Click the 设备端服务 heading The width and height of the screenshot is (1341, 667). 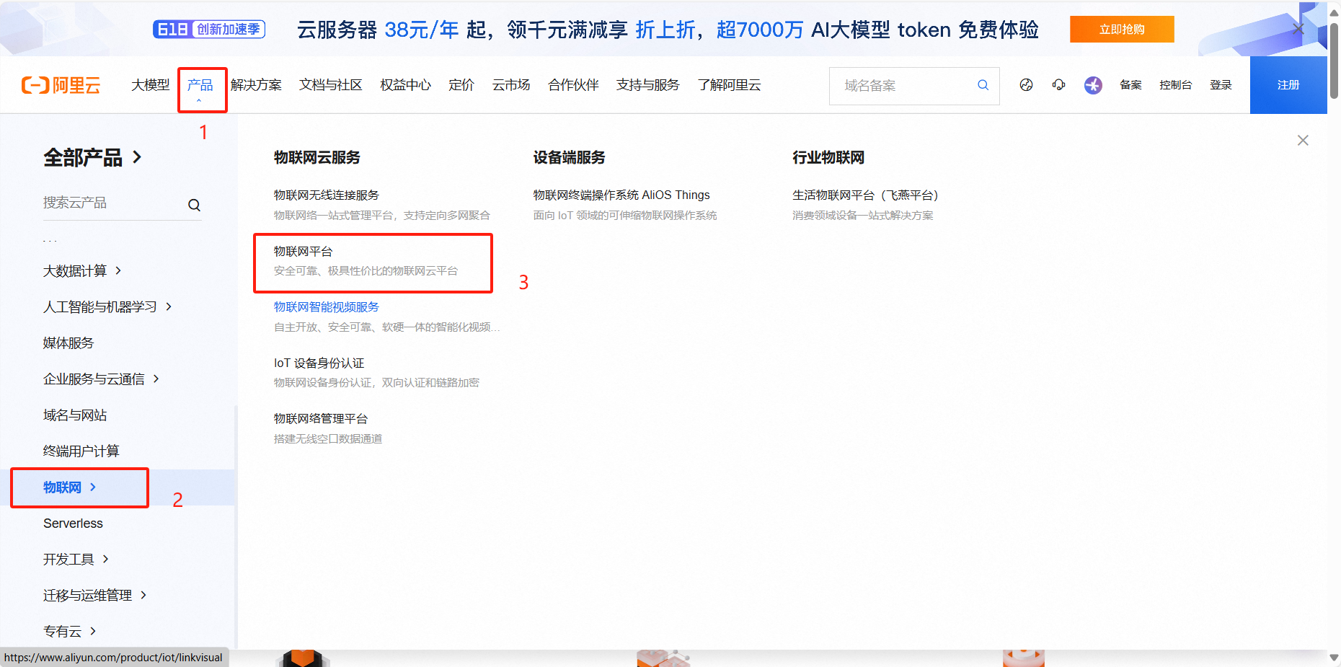point(569,157)
